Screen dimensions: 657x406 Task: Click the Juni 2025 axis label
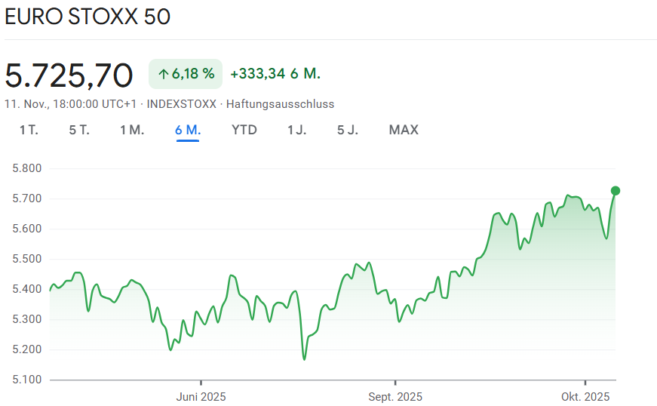pos(201,397)
